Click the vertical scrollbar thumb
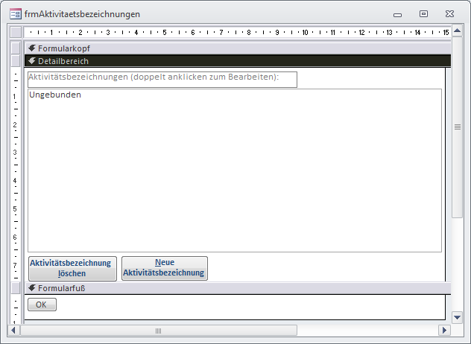This screenshot has height=344, width=471. click(x=458, y=127)
